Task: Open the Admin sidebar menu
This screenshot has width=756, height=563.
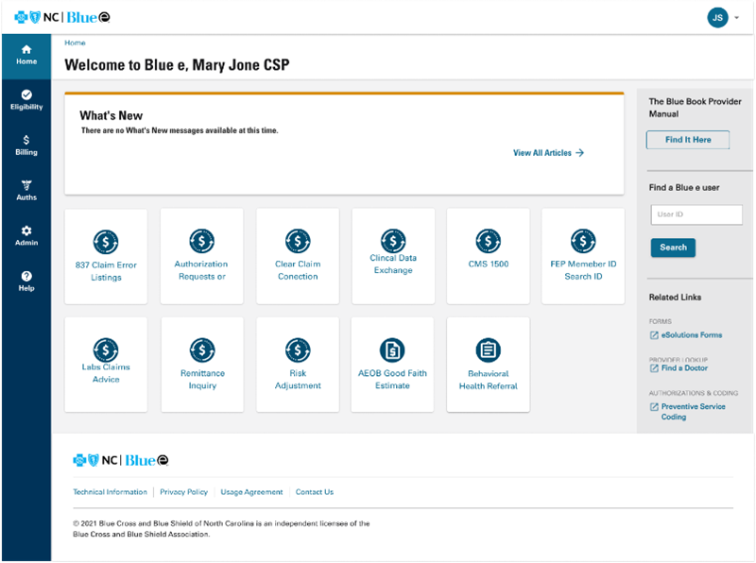Action: click(26, 235)
